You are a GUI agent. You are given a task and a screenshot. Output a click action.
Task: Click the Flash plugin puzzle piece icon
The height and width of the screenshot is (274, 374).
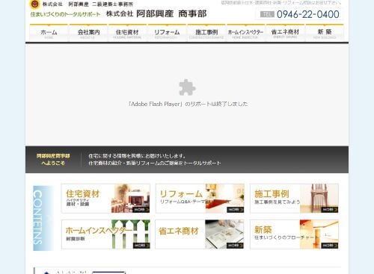[x=187, y=87]
